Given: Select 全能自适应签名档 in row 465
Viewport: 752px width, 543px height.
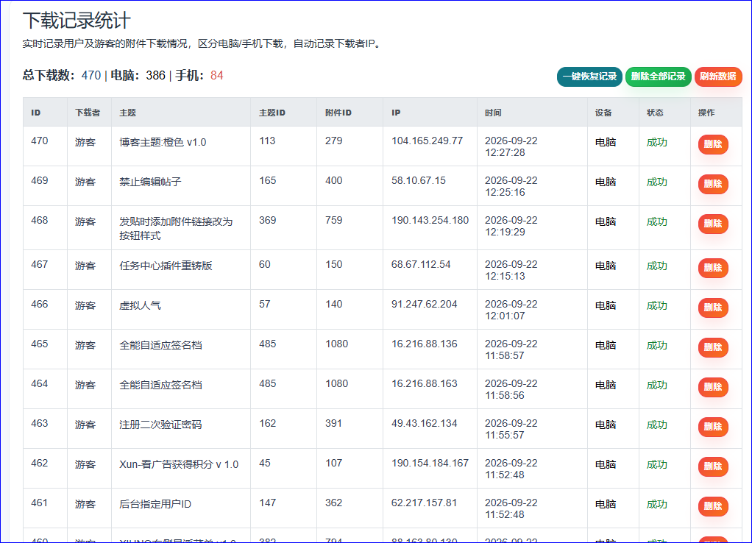Looking at the screenshot, I should [160, 346].
